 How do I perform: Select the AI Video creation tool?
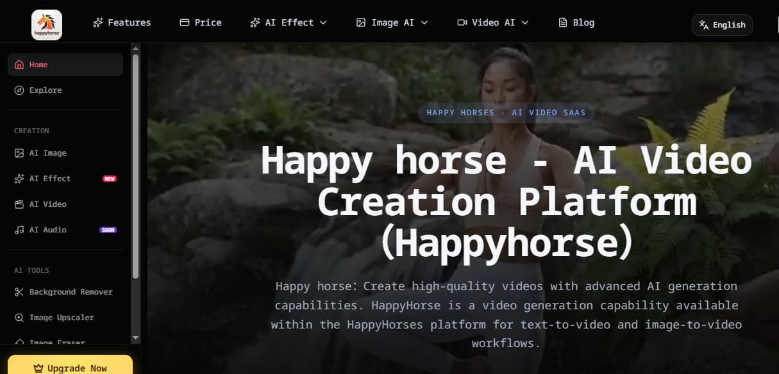(x=47, y=204)
